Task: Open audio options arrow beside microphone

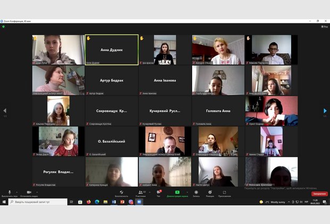Action: pos(17,192)
